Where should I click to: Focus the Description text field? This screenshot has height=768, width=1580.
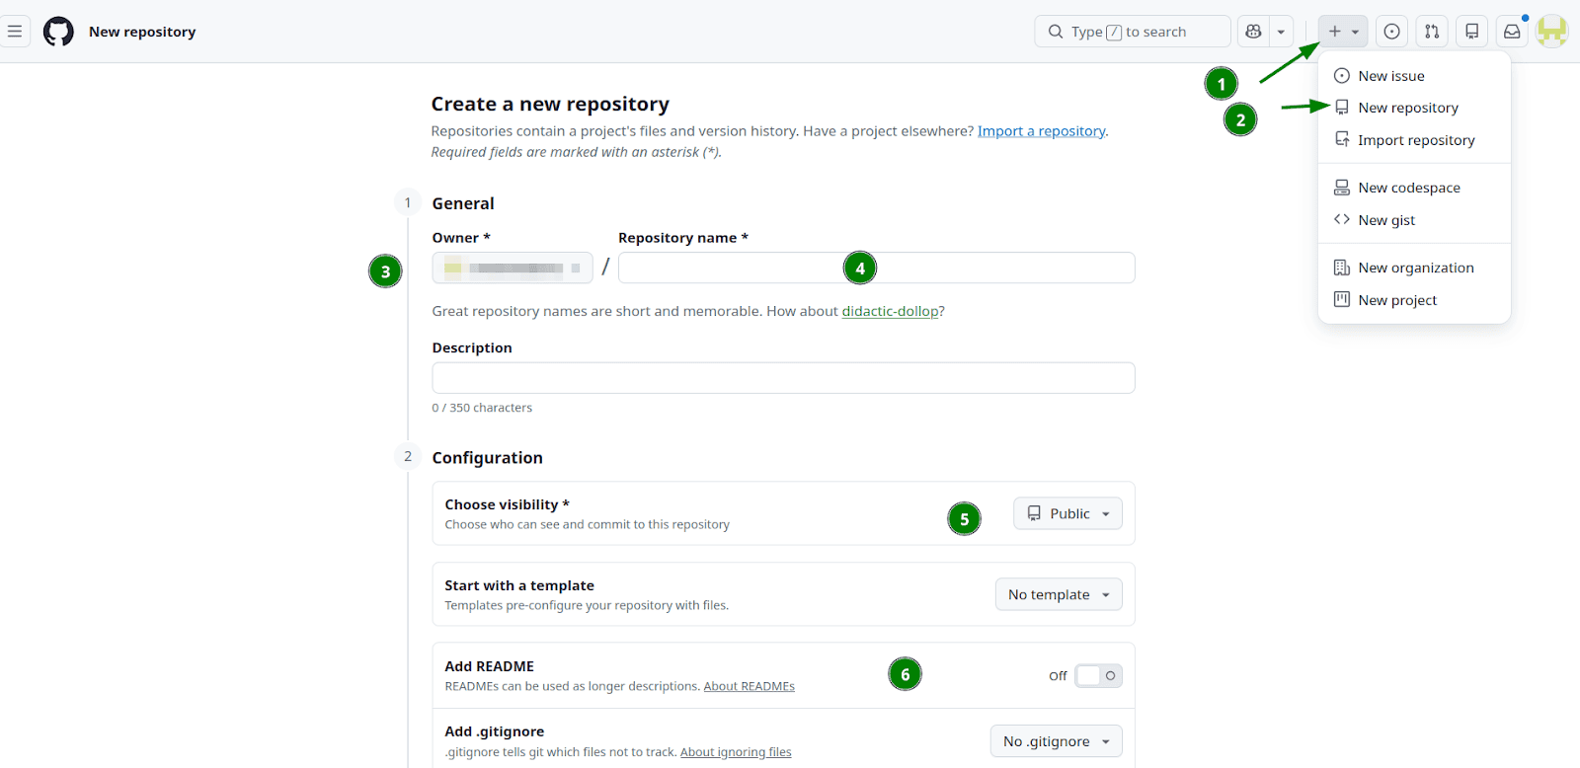point(783,378)
